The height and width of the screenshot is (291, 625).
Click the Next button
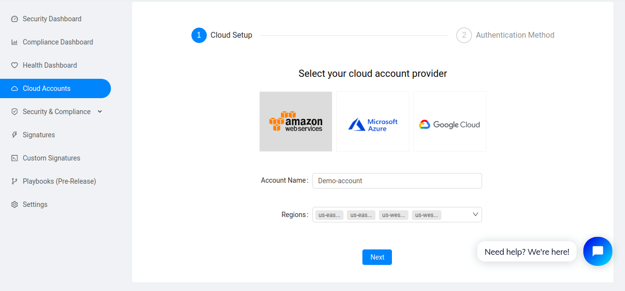[377, 257]
